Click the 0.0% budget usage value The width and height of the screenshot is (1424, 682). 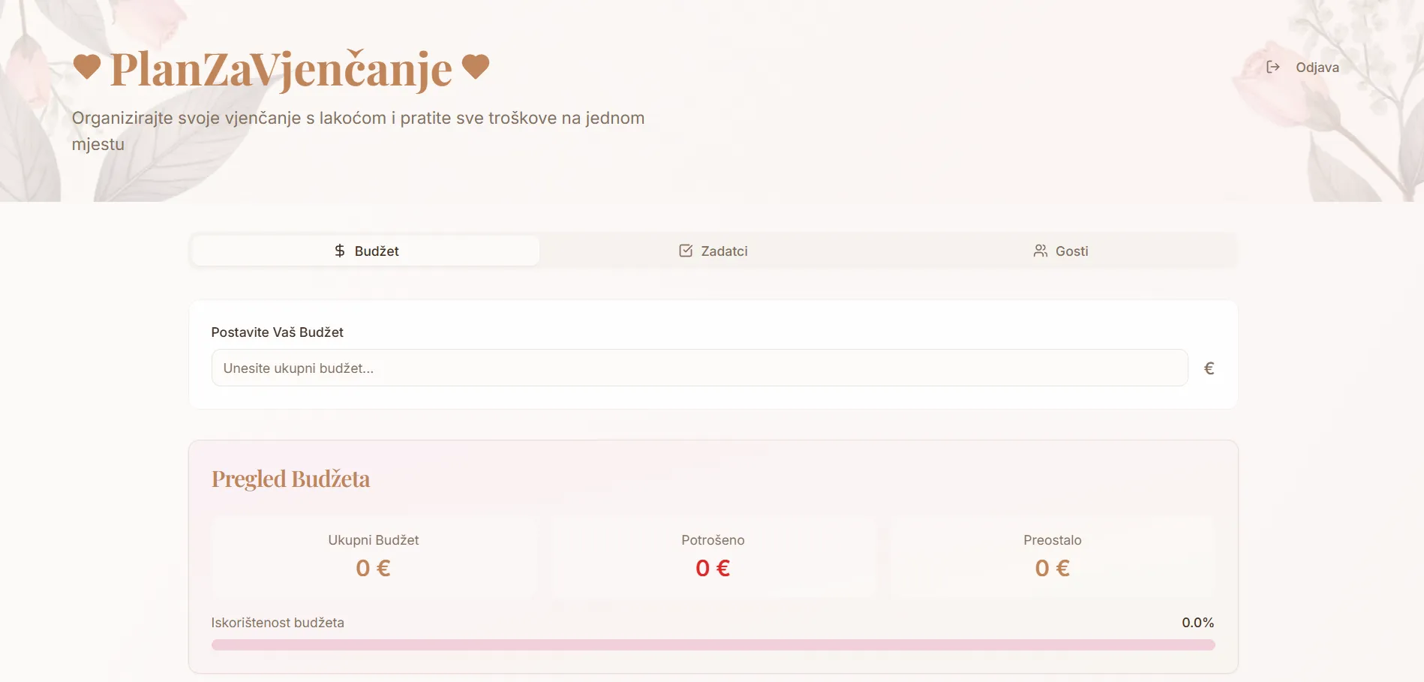(x=1197, y=623)
